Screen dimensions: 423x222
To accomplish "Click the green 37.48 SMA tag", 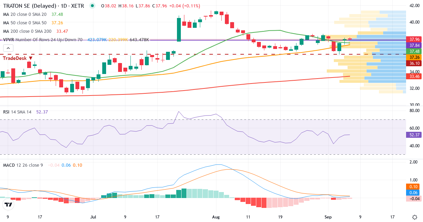I will 414,51.
